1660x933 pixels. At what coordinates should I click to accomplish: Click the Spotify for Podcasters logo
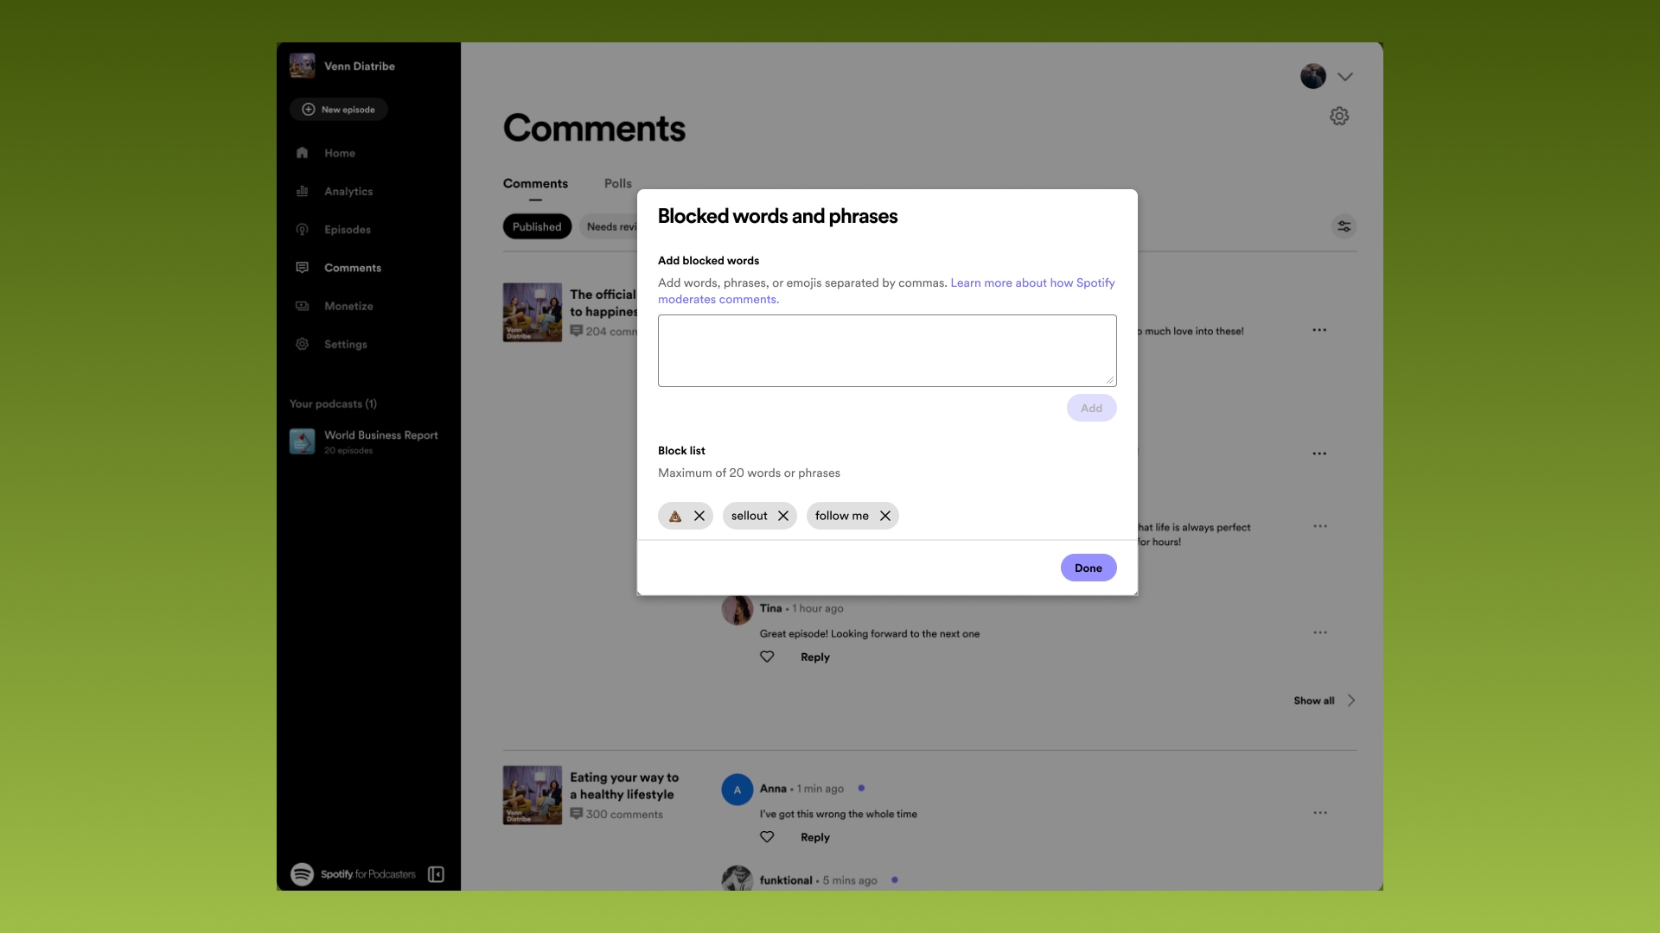[353, 874]
